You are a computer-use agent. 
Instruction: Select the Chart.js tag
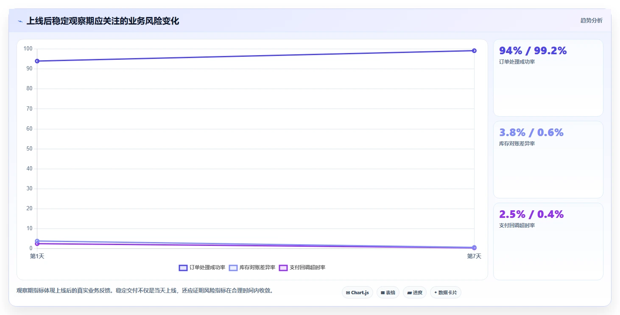pos(357,293)
